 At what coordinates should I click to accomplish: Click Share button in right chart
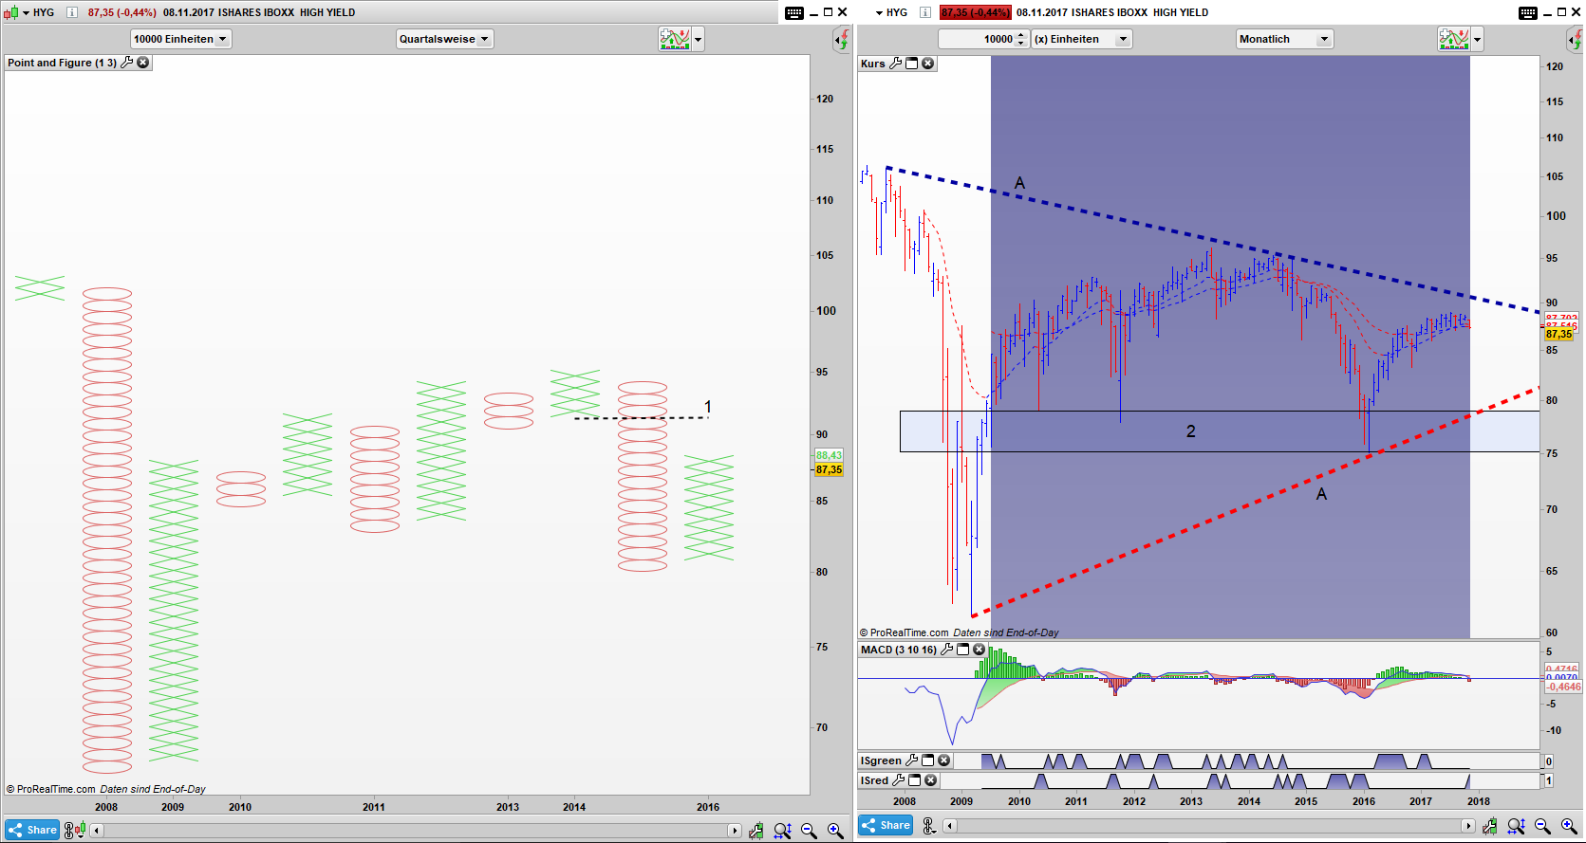tap(886, 826)
